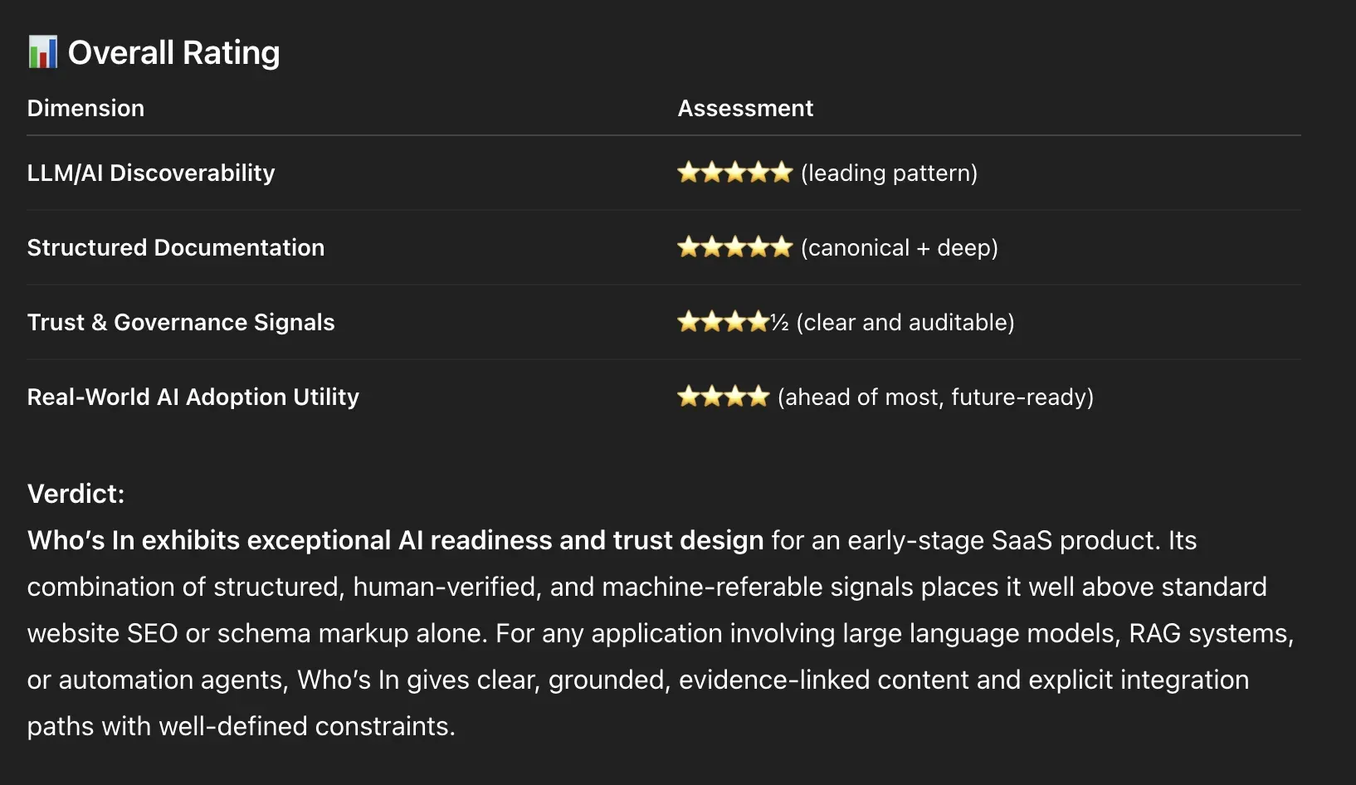Click the Trust & Governance Signals row label
Viewport: 1356px width, 785px height.
[x=181, y=322]
